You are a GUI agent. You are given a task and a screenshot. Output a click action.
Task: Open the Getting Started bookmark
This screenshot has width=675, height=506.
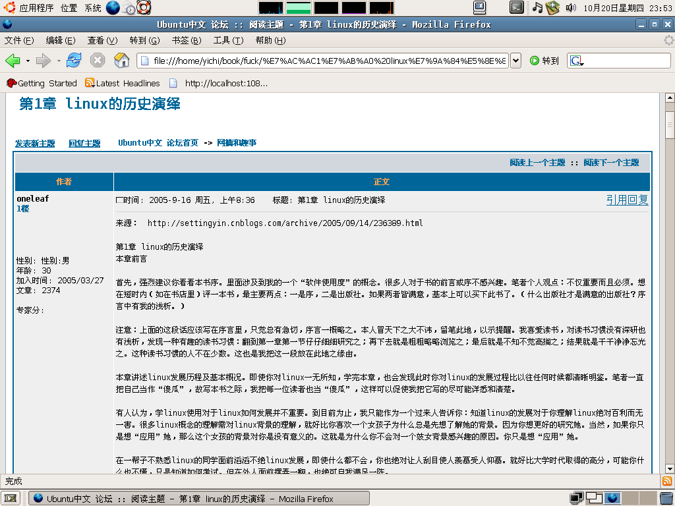click(x=42, y=83)
